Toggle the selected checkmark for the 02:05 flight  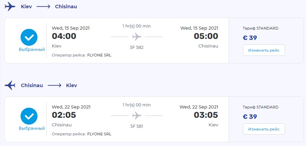pos(31,116)
